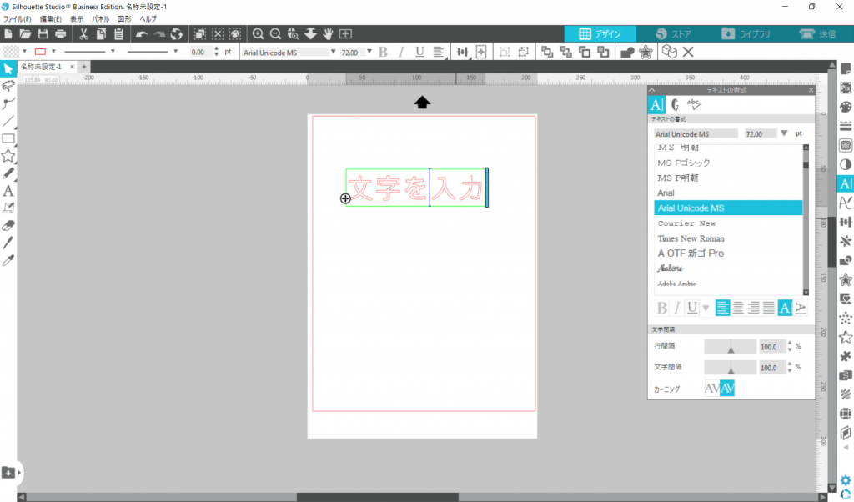Open the 編集(E) menu

click(51, 18)
